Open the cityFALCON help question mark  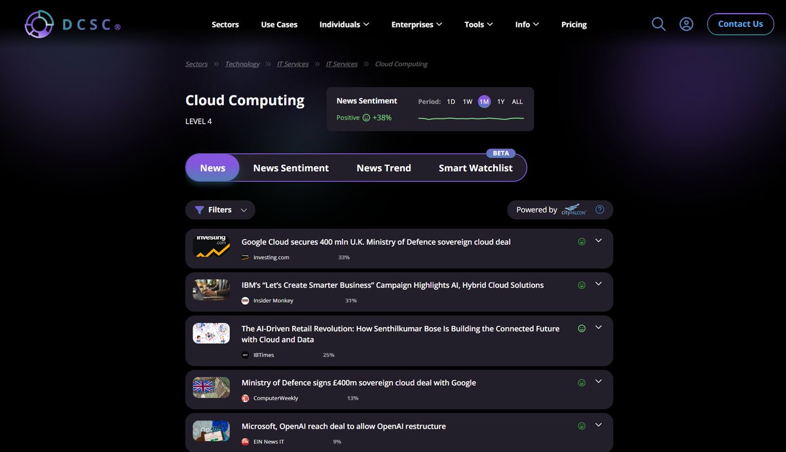pyautogui.click(x=599, y=209)
